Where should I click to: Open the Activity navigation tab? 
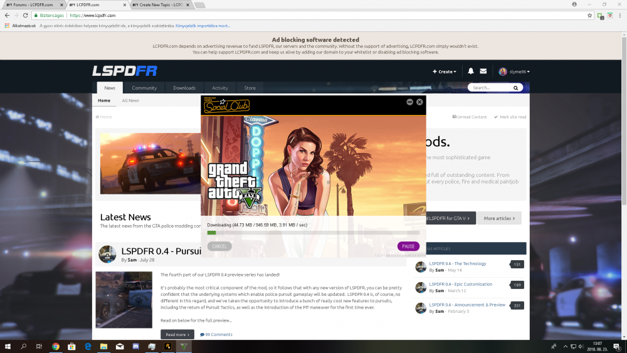220,88
